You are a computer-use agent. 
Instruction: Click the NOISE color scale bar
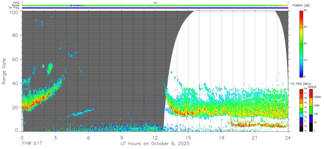(311, 110)
